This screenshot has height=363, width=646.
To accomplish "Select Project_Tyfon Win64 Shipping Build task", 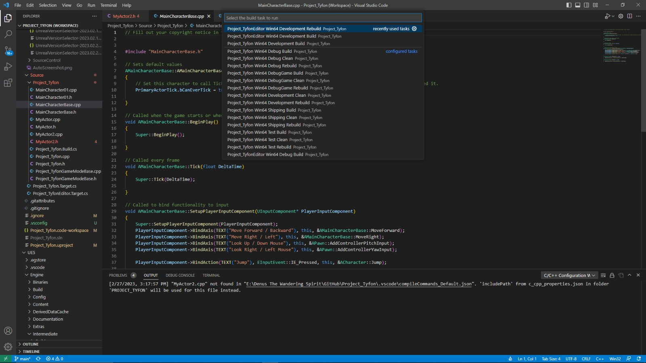I will pos(261,110).
